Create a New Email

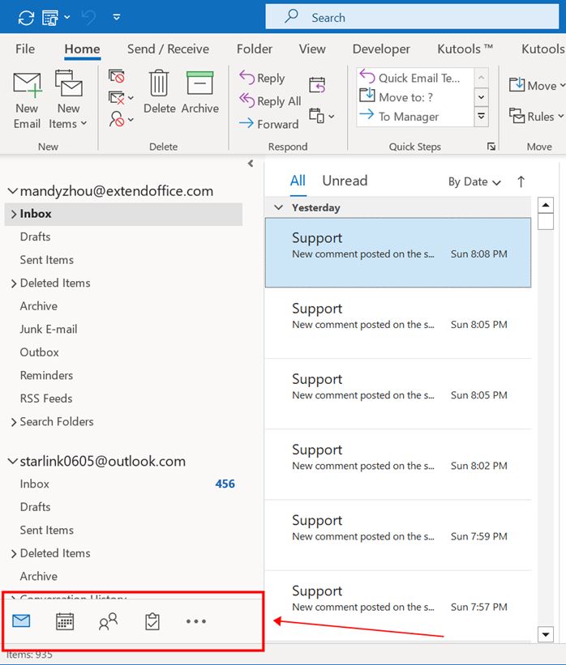point(28,100)
